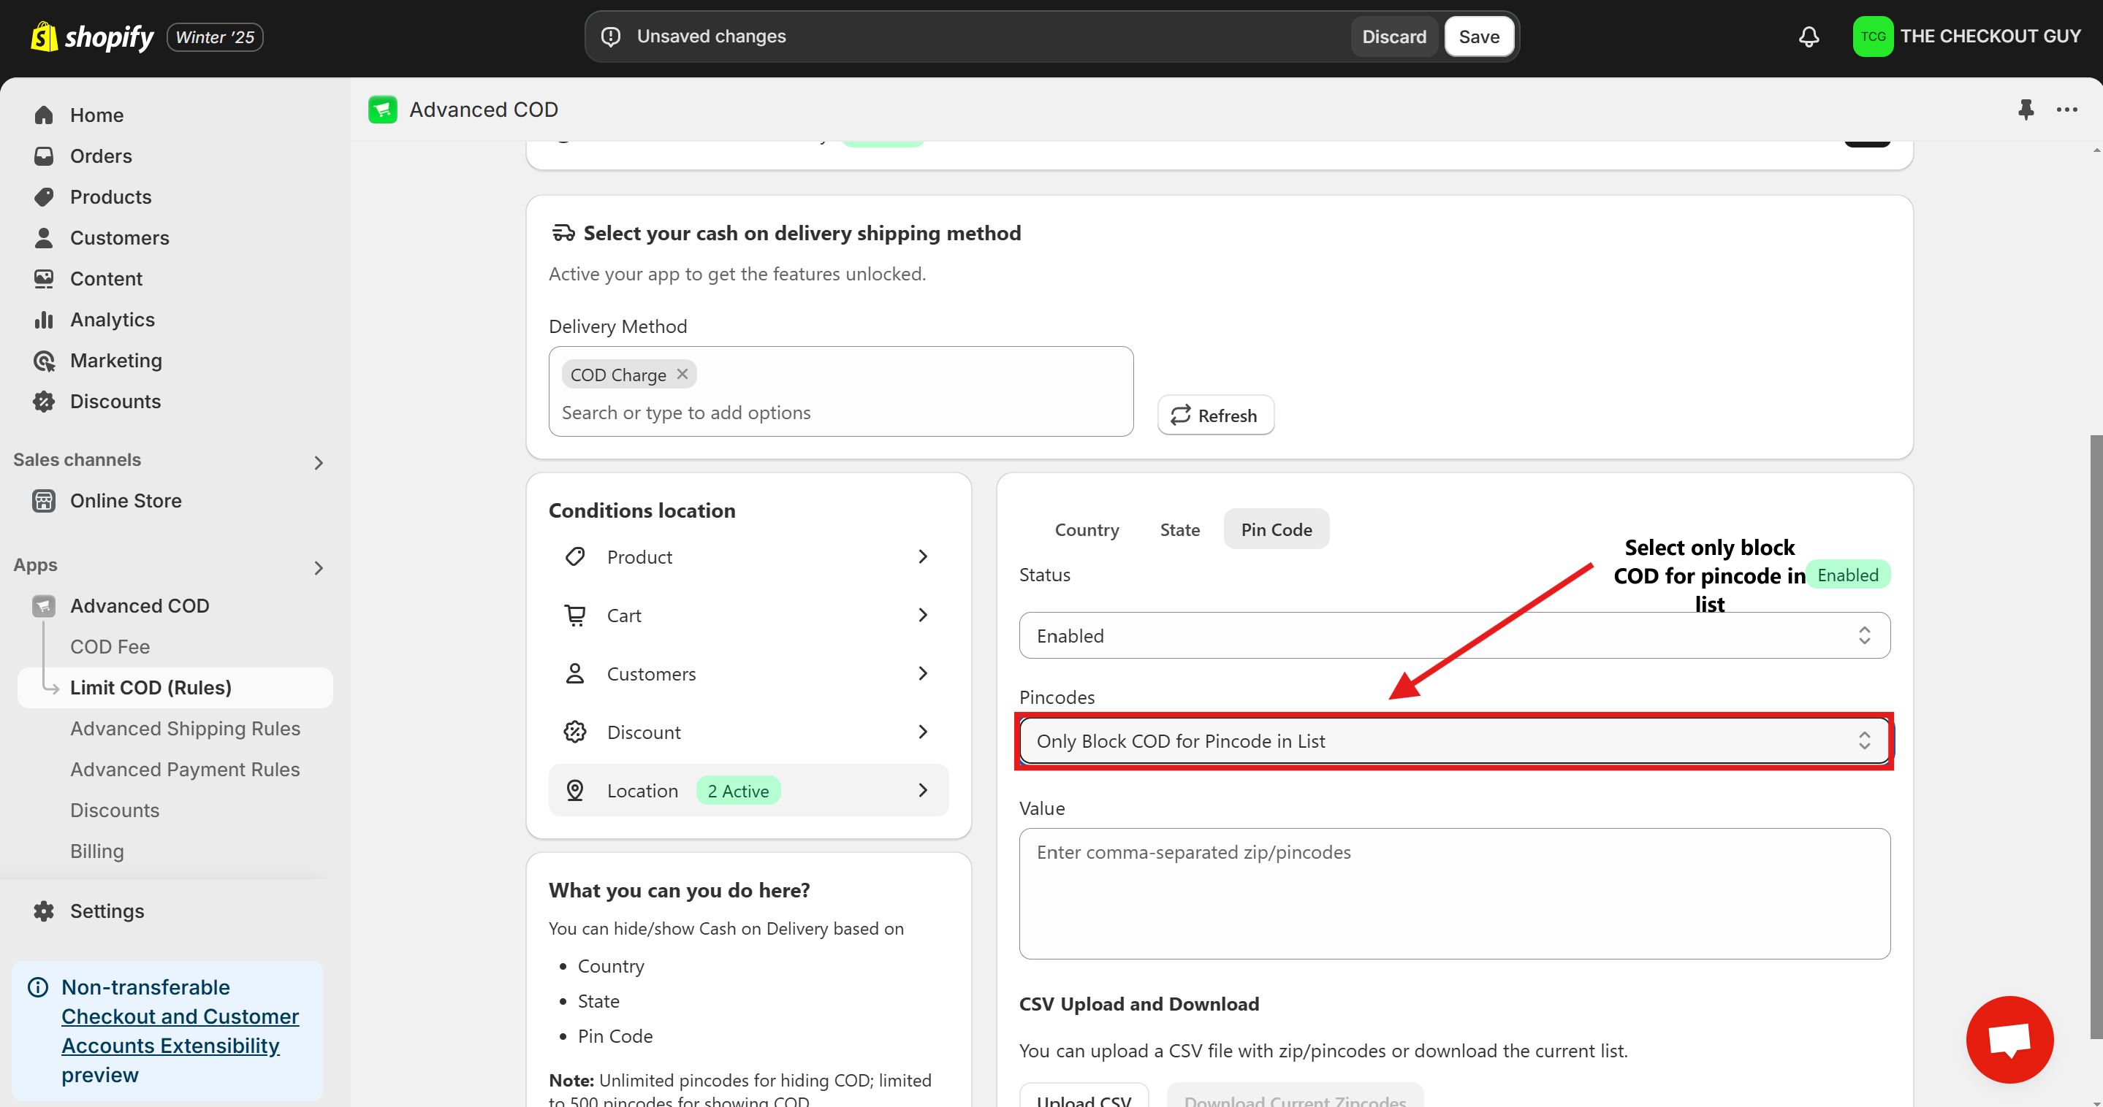Image resolution: width=2103 pixels, height=1107 pixels.
Task: Expand Discount conditions row
Action: tap(748, 732)
